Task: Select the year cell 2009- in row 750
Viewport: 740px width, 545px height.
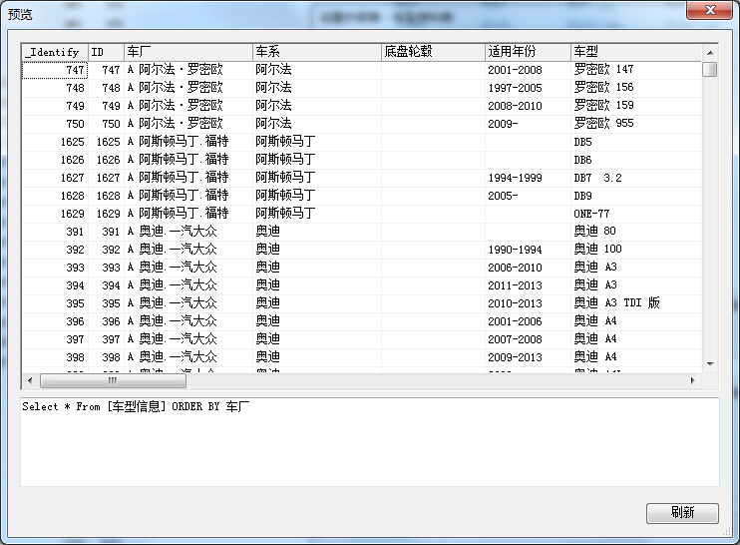Action: point(529,124)
